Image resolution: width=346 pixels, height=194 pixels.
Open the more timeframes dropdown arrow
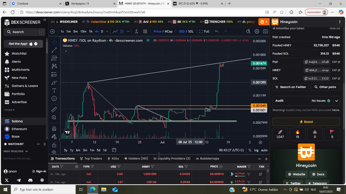(x=108, y=31)
